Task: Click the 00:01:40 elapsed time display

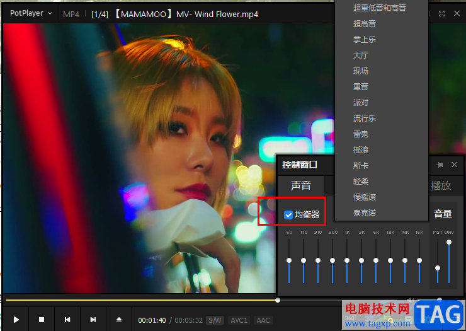Action: click(152, 320)
